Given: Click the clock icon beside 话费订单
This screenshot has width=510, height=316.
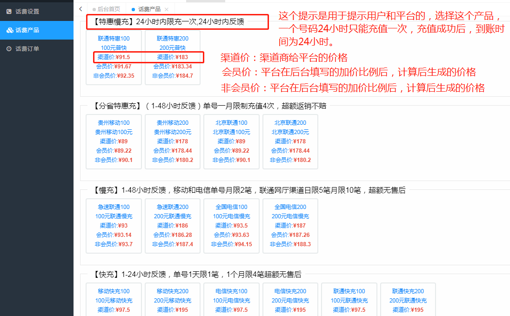Looking at the screenshot, I should (9, 48).
